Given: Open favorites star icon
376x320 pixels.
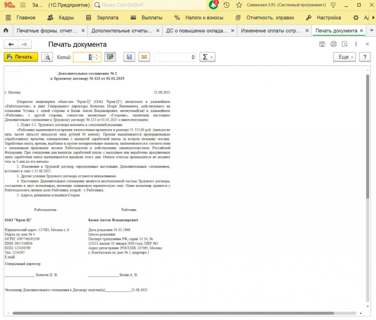Looking at the screenshot, I should [239, 5].
